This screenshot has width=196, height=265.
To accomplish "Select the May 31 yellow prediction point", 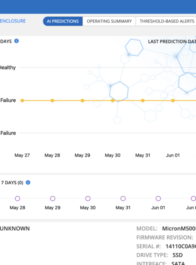I will coord(143,101).
